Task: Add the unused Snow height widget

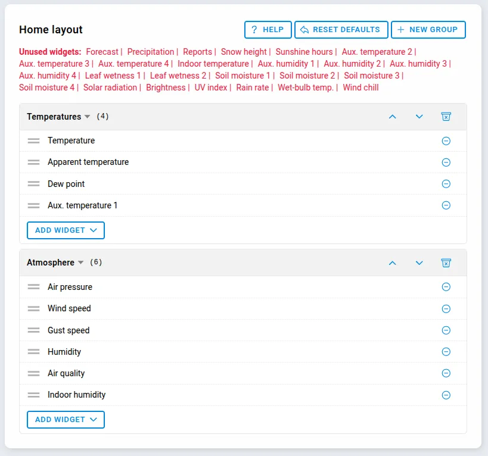Action: pyautogui.click(x=244, y=52)
